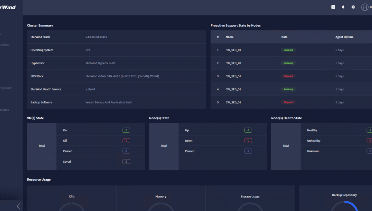Click the StarWind Virtual SAN v8.0.0 value
The height and width of the screenshot is (211, 372).
[x=122, y=76]
